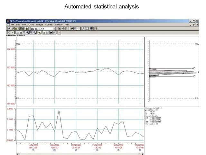Click the highest peak in moving range chart
The width and height of the screenshot is (206, 155).
coord(59,110)
